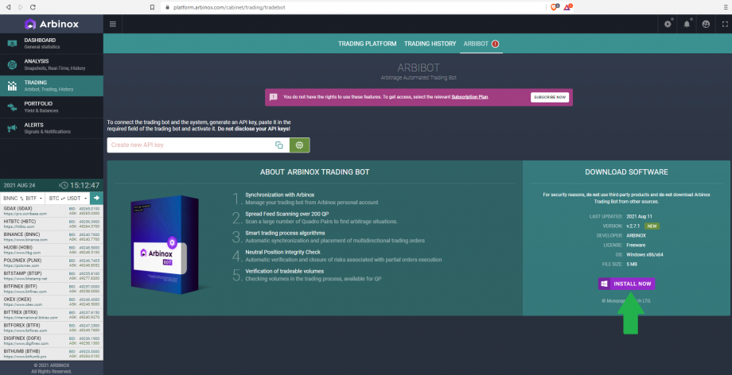The image size is (732, 375).
Task: Open the BTC USDT pair dropdown
Action: click(x=68, y=199)
